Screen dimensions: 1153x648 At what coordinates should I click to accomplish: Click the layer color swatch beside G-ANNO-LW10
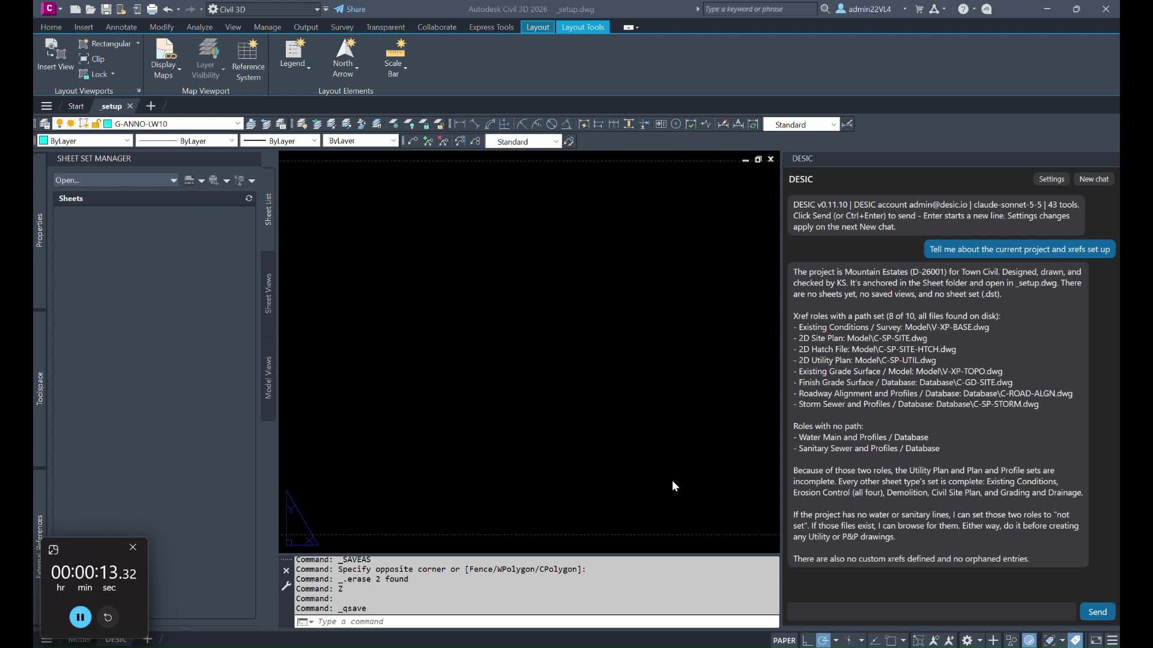pyautogui.click(x=107, y=124)
